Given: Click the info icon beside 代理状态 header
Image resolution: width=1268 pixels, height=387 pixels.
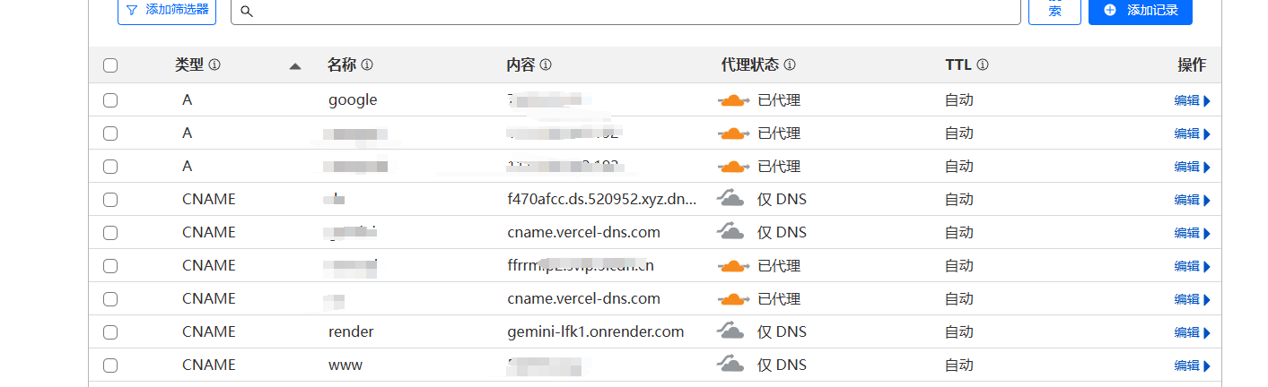Looking at the screenshot, I should (790, 65).
